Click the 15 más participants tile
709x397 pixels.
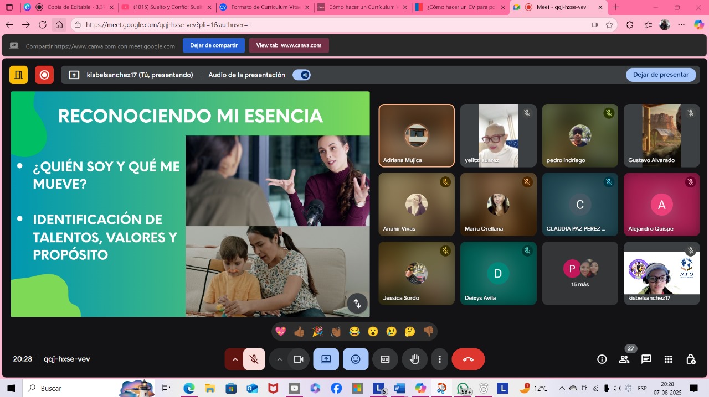click(580, 273)
